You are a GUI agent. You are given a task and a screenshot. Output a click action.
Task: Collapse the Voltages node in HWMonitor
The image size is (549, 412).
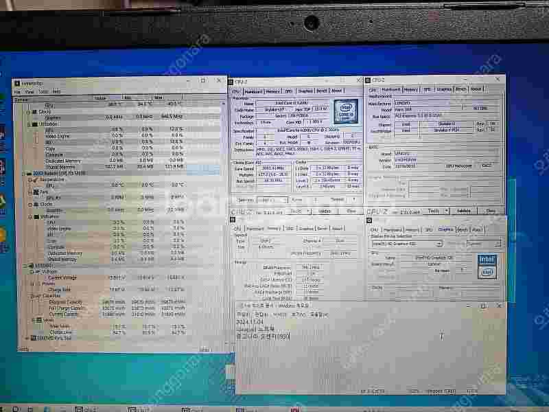tap(32, 271)
